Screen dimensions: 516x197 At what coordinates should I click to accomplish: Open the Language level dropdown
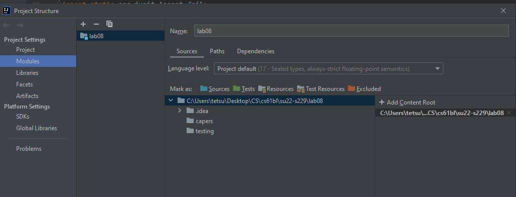coord(328,69)
